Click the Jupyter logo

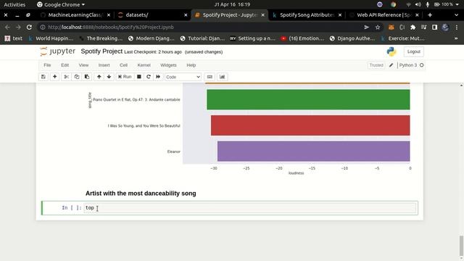point(58,51)
